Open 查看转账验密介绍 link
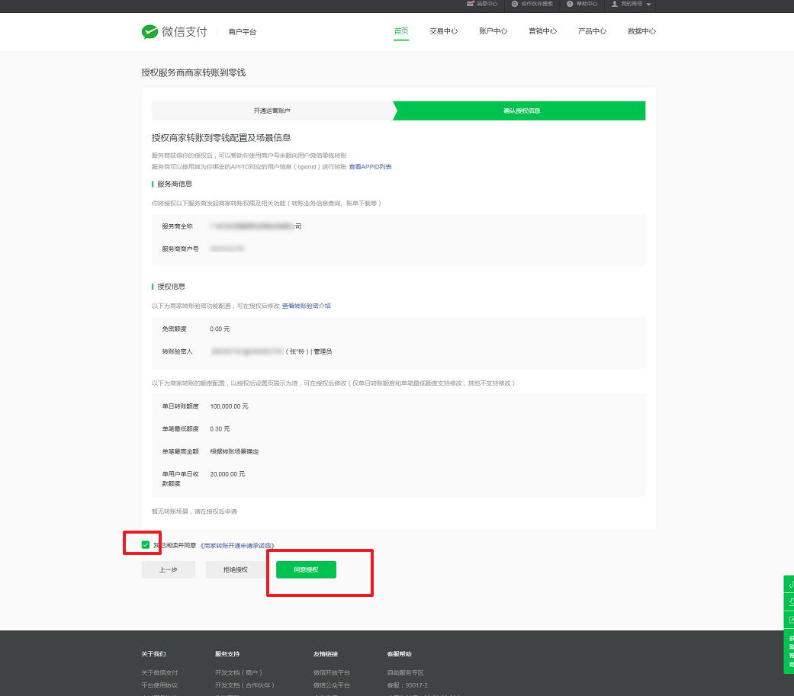Image resolution: width=794 pixels, height=696 pixels. (x=307, y=306)
